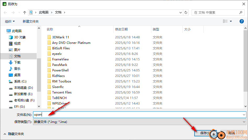
Task: Sort by 修改日期 column header
Action: (121, 29)
